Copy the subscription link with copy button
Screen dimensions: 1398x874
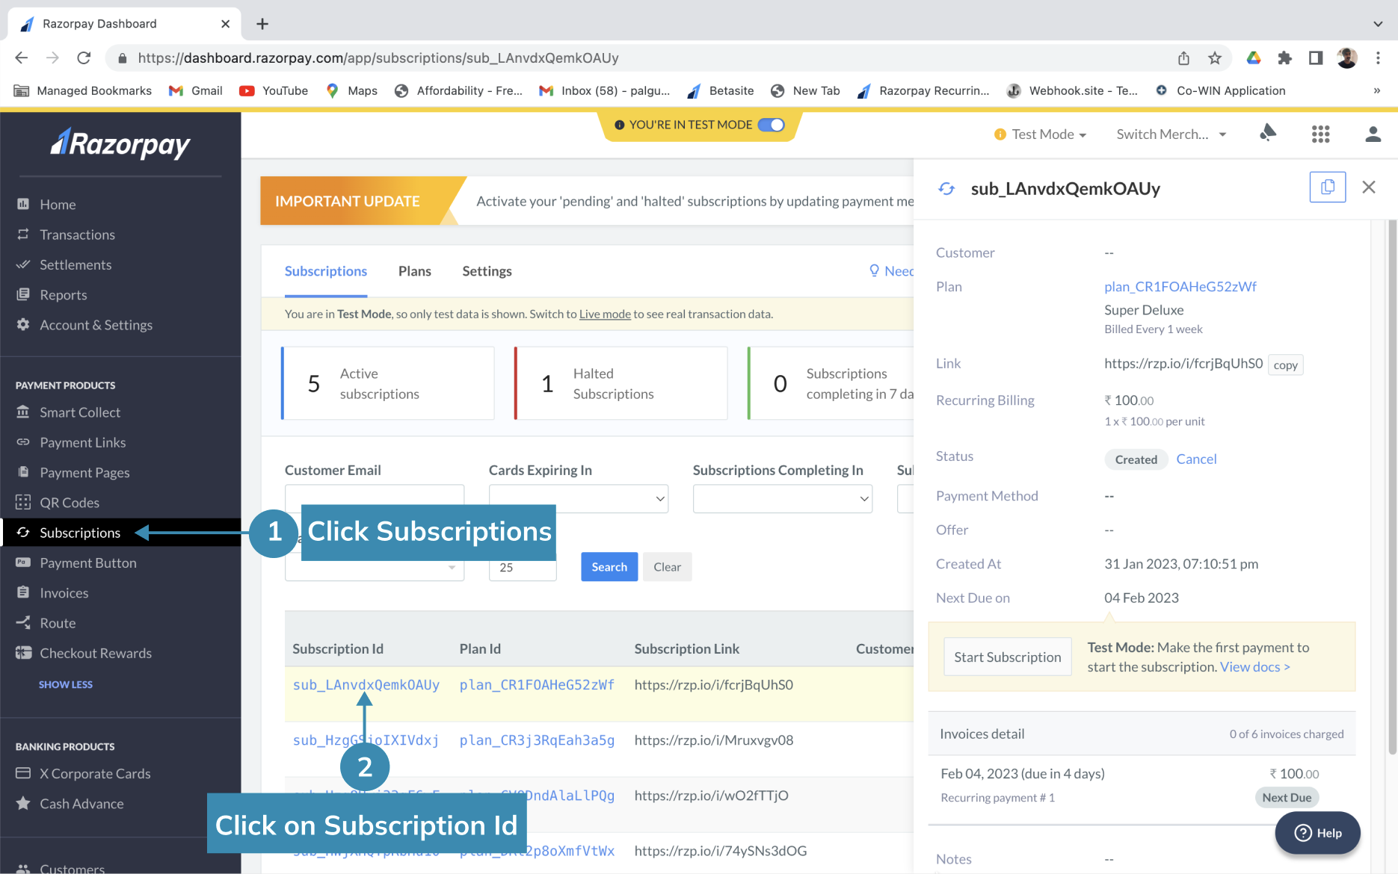coord(1285,365)
